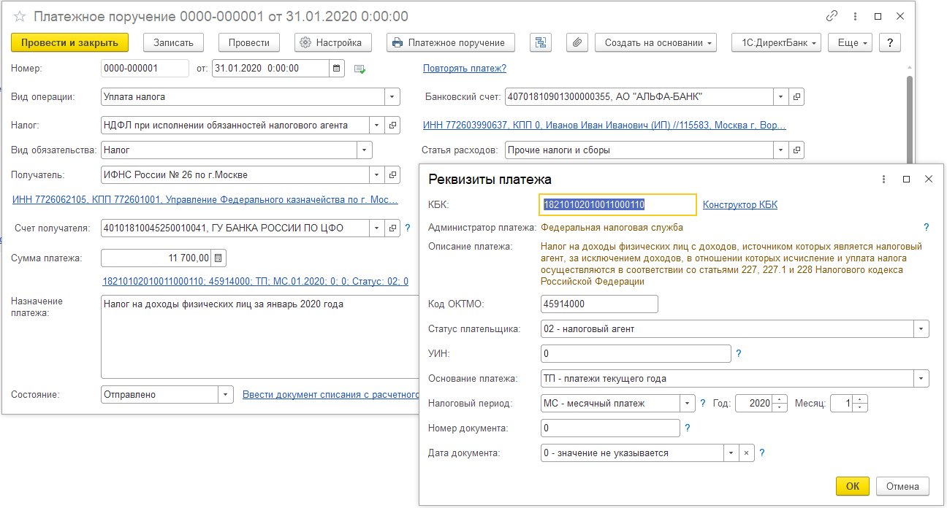Screen dimensions: 947x508
Task: Click the favorite star icon in title
Action: (20, 16)
